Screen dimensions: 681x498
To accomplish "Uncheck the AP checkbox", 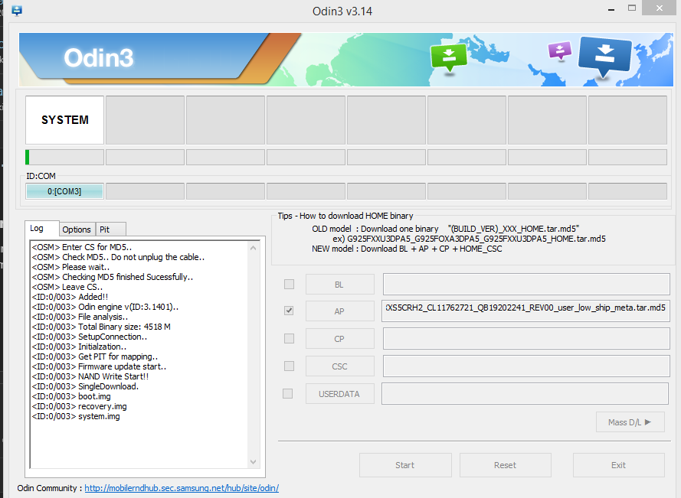I will click(289, 311).
